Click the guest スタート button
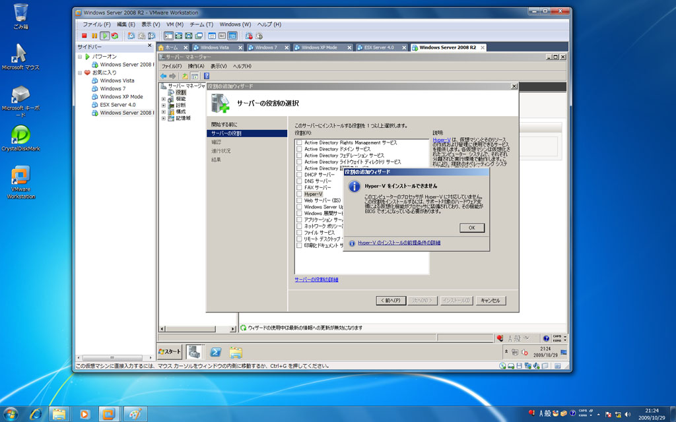Screen dimensions: 676x422 pos(170,352)
